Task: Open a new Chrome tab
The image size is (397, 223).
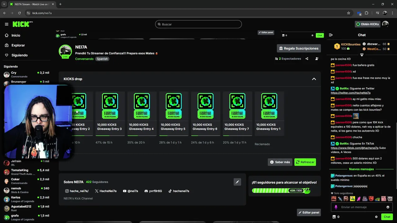Action: coord(60,4)
